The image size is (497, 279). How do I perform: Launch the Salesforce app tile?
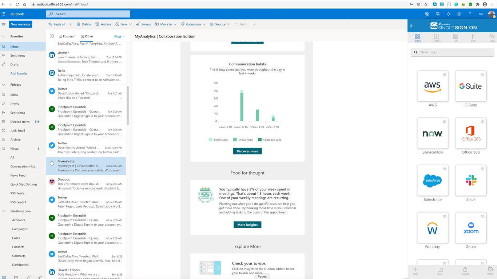tap(433, 181)
